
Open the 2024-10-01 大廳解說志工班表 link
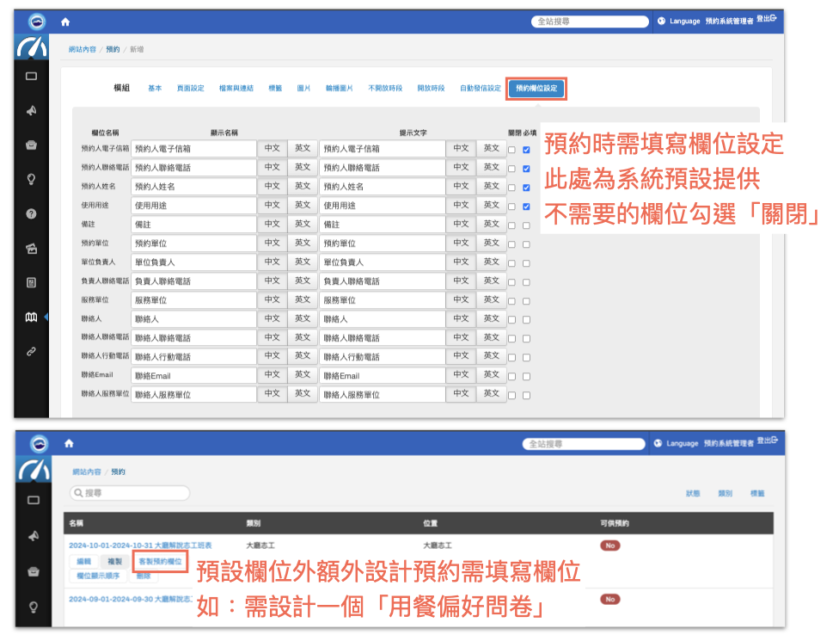pyautogui.click(x=140, y=546)
